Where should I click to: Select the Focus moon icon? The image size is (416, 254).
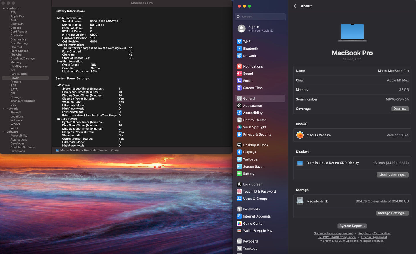pyautogui.click(x=239, y=81)
